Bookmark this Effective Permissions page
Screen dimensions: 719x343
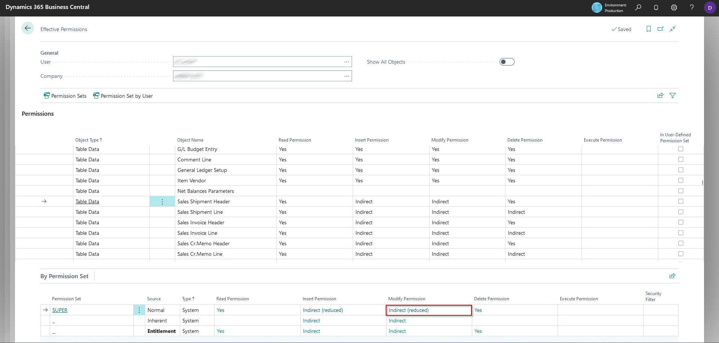tap(649, 29)
